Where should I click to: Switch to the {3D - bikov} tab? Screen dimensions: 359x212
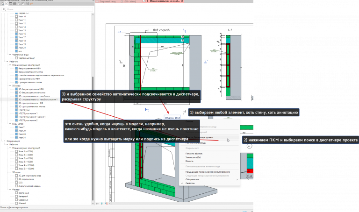(130, 1)
